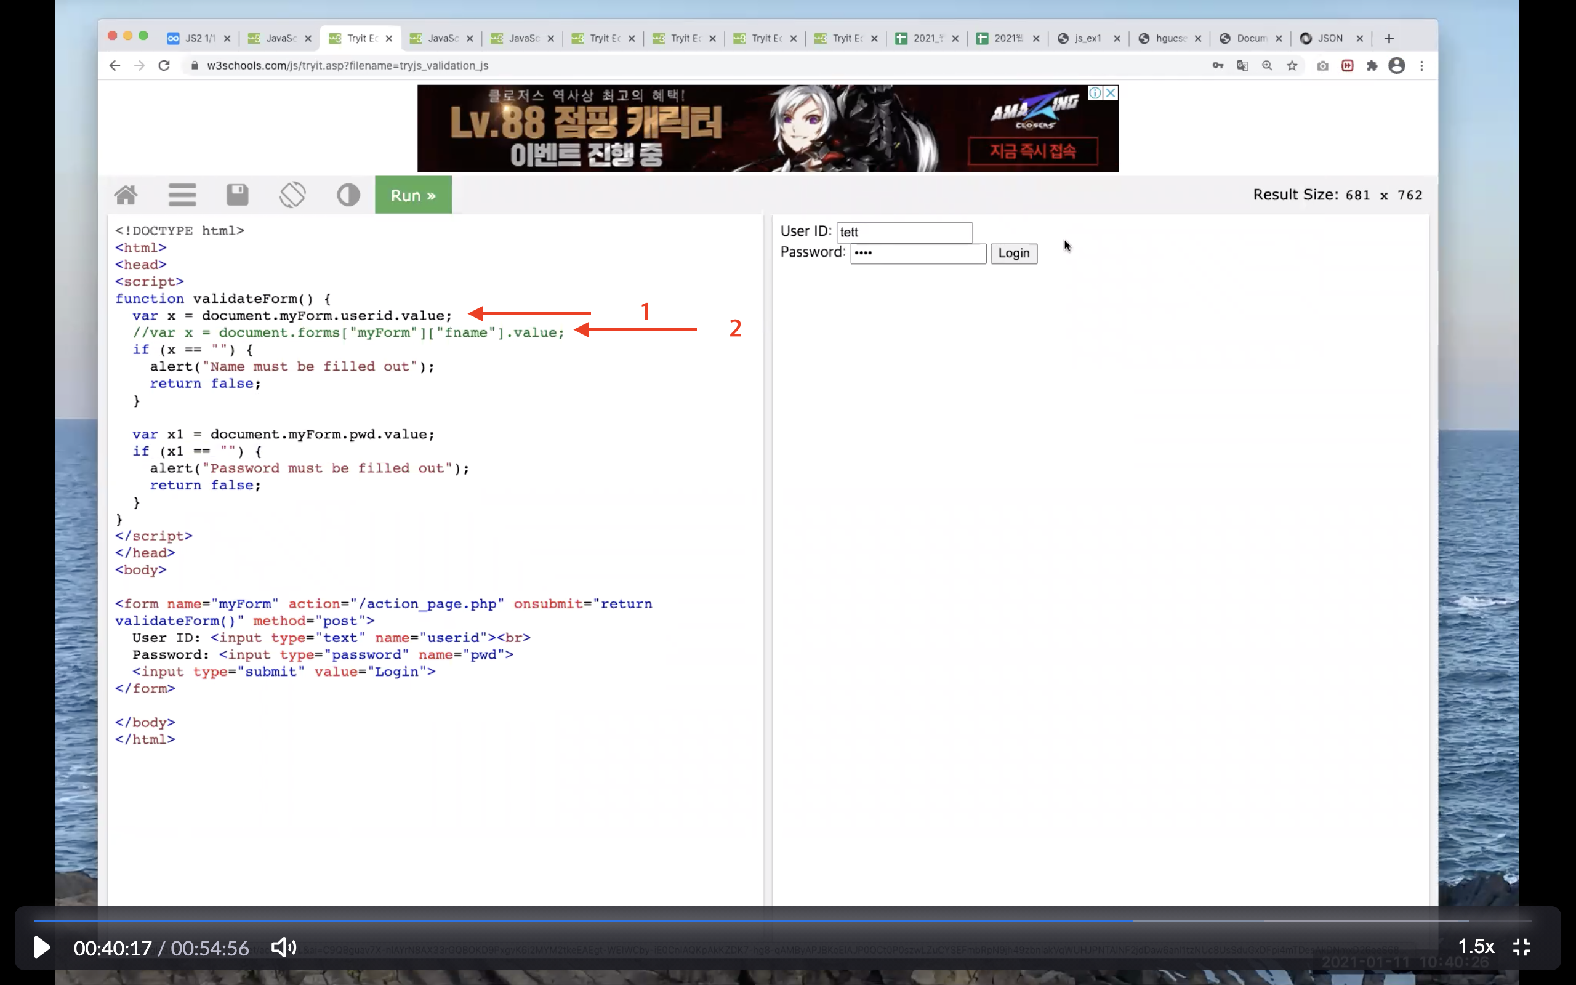The image size is (1576, 985).
Task: Toggle the dark theme contrast icon
Action: 348,195
